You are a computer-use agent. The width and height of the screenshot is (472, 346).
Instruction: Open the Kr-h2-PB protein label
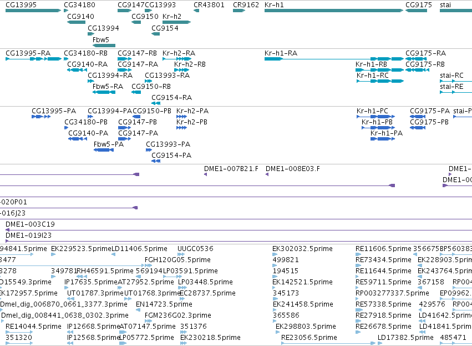(192, 122)
